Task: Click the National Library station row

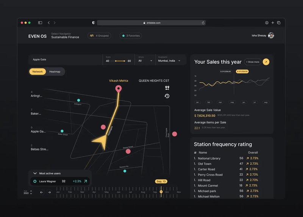Action: coord(226,158)
